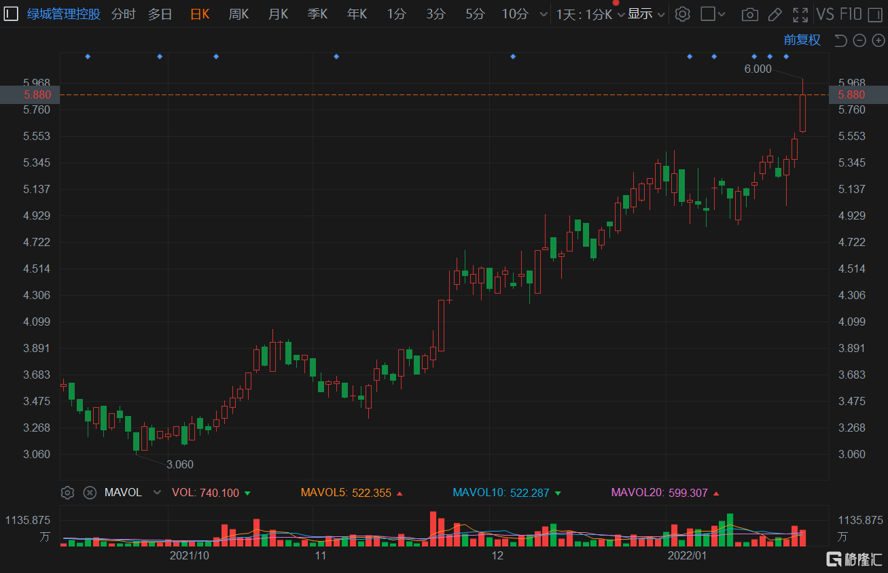Viewport: 888px width, 573px height.
Task: Switch to 周K weekly chart tab
Action: click(238, 14)
